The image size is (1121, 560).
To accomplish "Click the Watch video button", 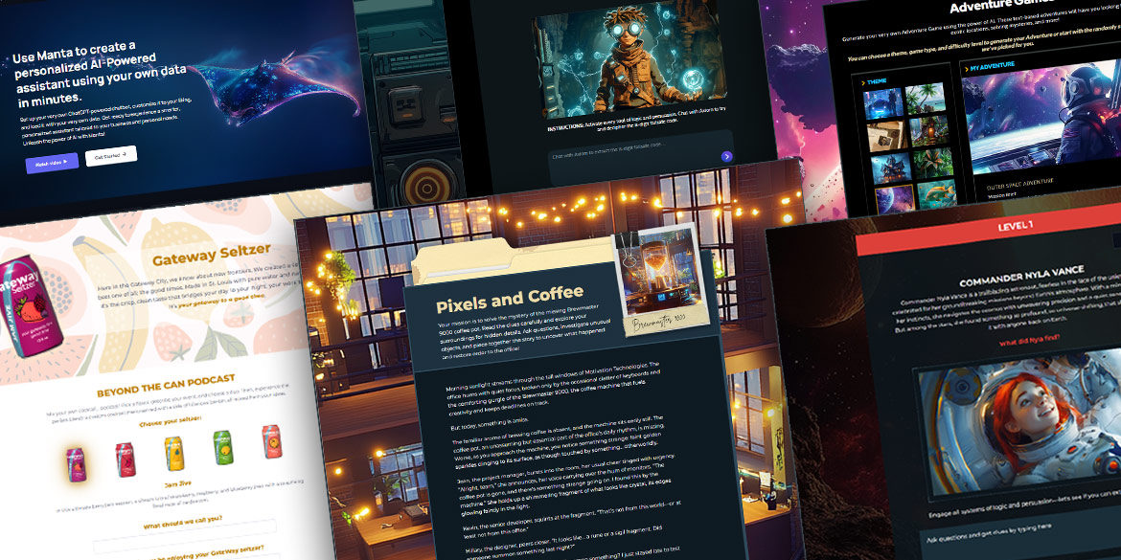I will tap(52, 162).
